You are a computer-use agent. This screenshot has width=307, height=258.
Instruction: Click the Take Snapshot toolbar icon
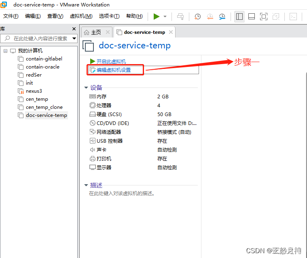point(197,17)
